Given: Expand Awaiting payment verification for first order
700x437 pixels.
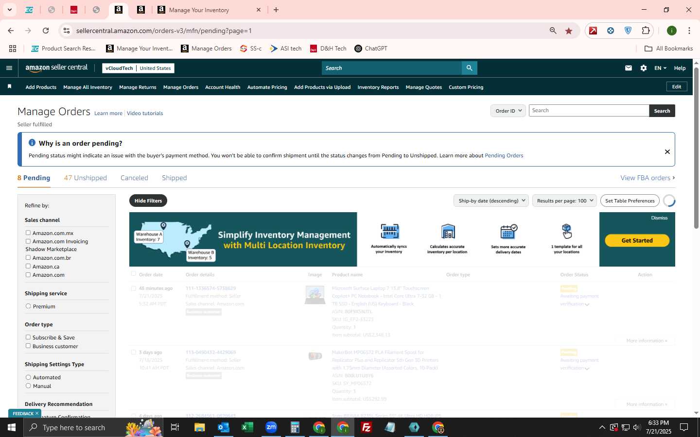Looking at the screenshot, I should 587,304.
